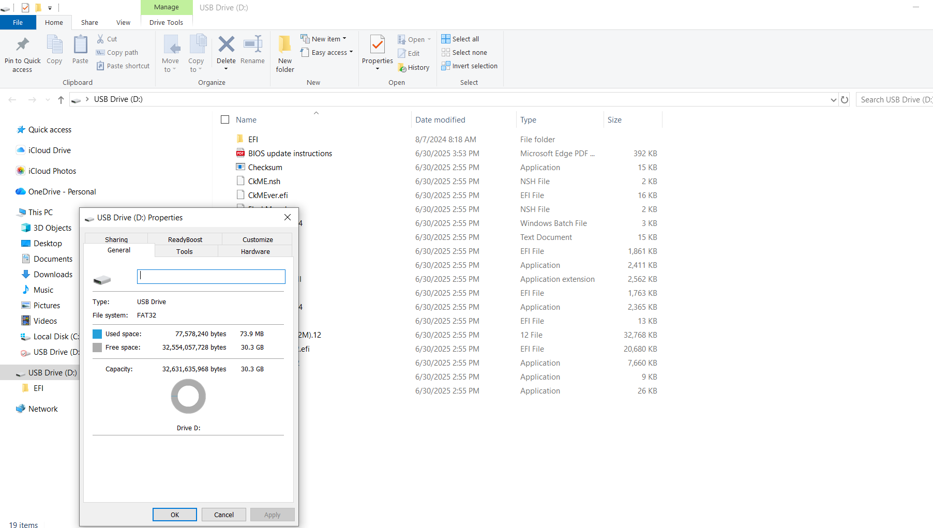Click the blue Used space color swatch
933x528 pixels.
click(97, 334)
